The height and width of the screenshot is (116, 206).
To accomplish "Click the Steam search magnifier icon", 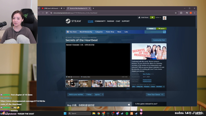I will (164, 32).
